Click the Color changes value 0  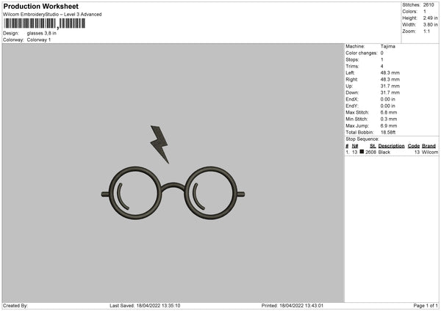tap(382, 53)
